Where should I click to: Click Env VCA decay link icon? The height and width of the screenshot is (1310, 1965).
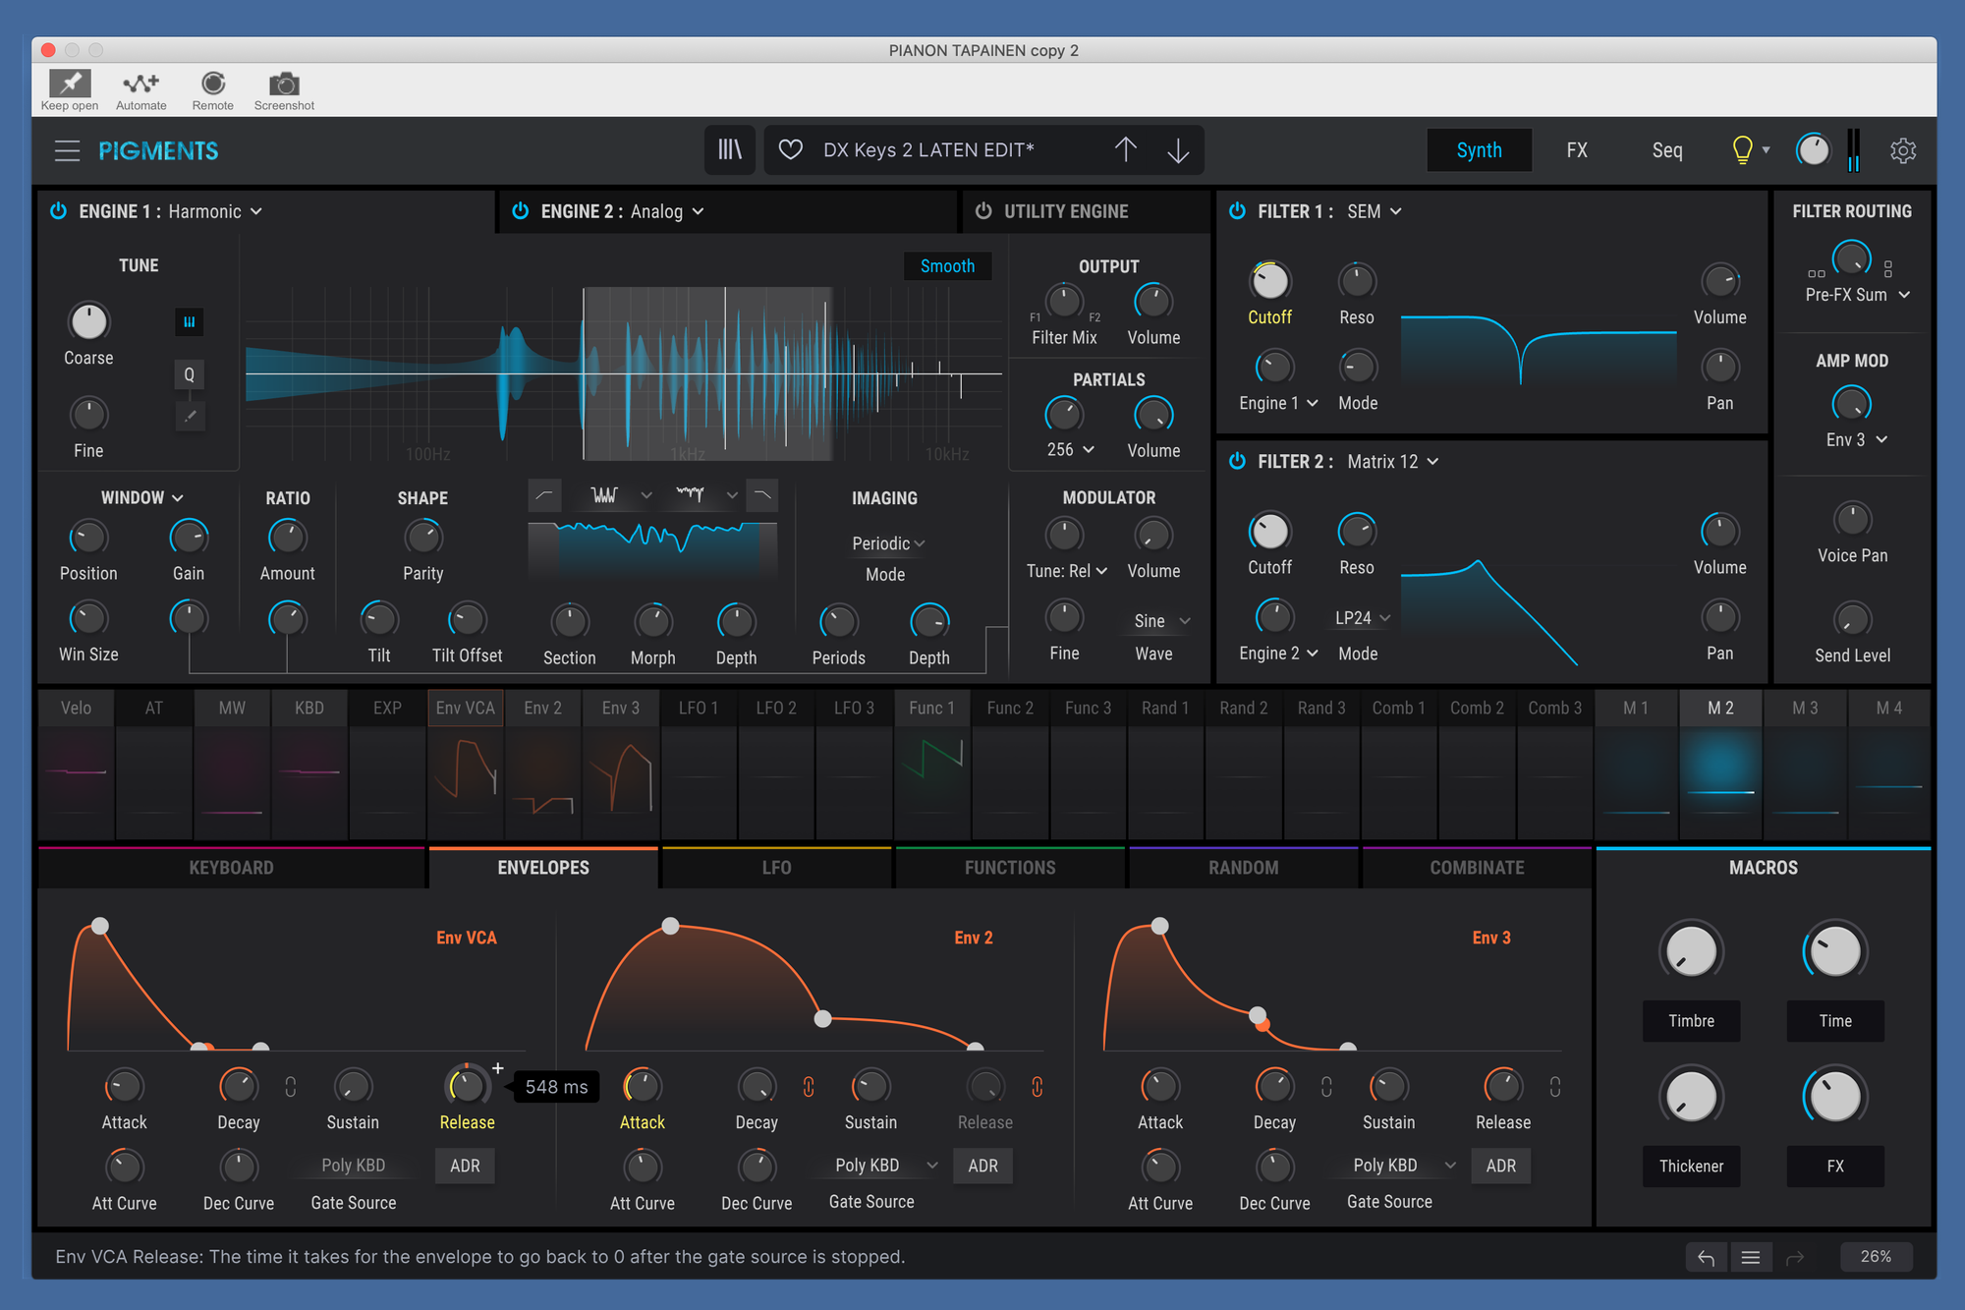coord(291,1086)
